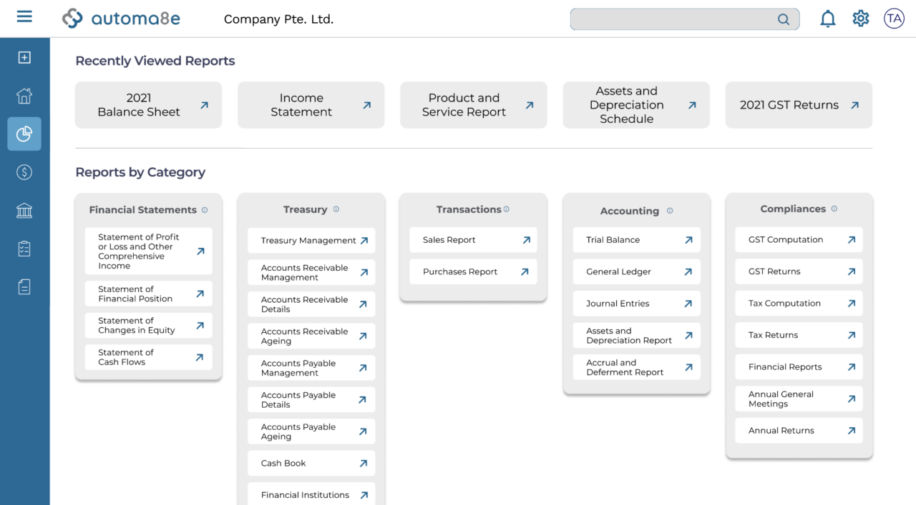Open the Annual General Meetings item
This screenshot has height=505, width=916.
tap(799, 399)
